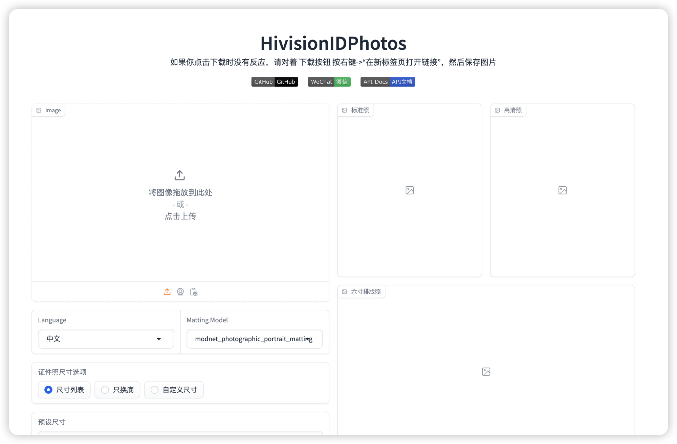Viewport: 677px width, 444px height.
Task: Click the GitHub link button
Action: click(x=274, y=81)
